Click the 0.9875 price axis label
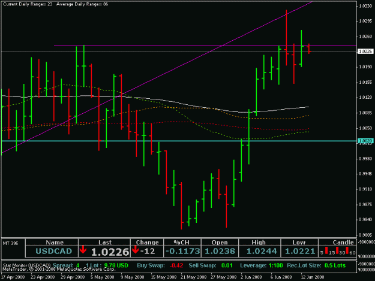The width and height of the screenshot is (375, 281). (366, 204)
